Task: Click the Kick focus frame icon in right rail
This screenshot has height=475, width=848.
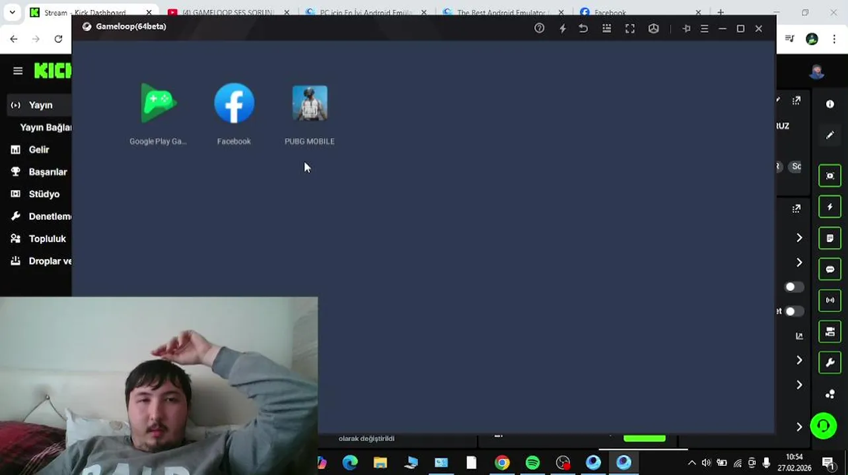Action: 830,176
